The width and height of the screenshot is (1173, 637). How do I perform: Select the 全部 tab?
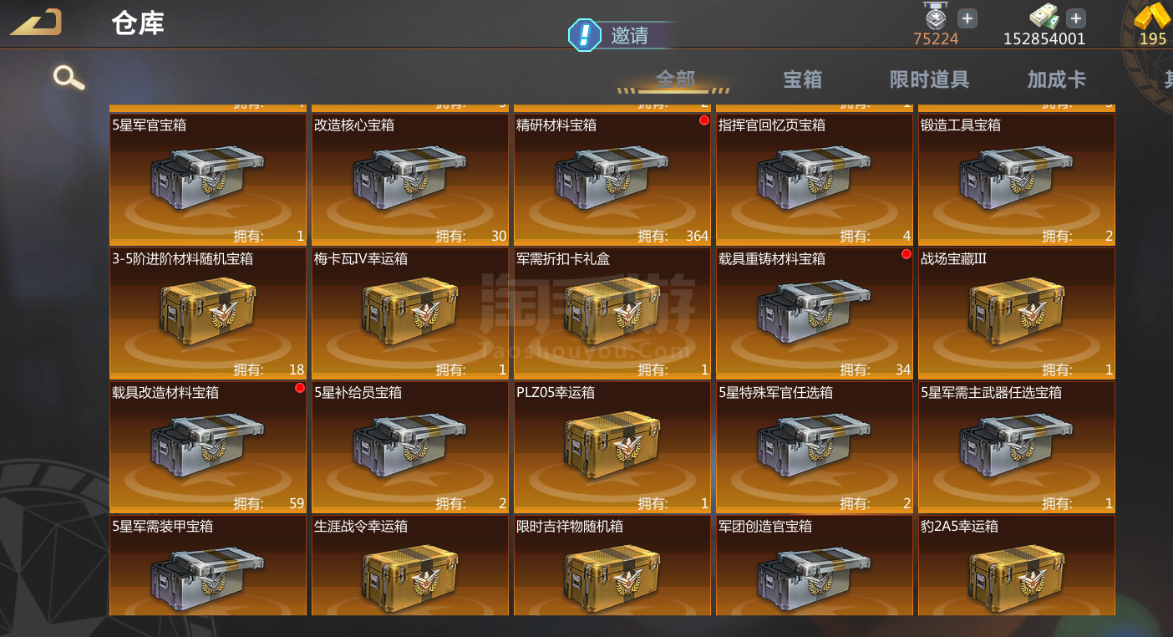click(x=675, y=79)
